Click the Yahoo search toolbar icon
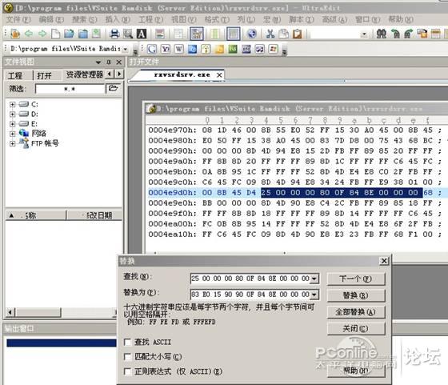Image resolution: width=448 pixels, height=385 pixels. (166, 49)
